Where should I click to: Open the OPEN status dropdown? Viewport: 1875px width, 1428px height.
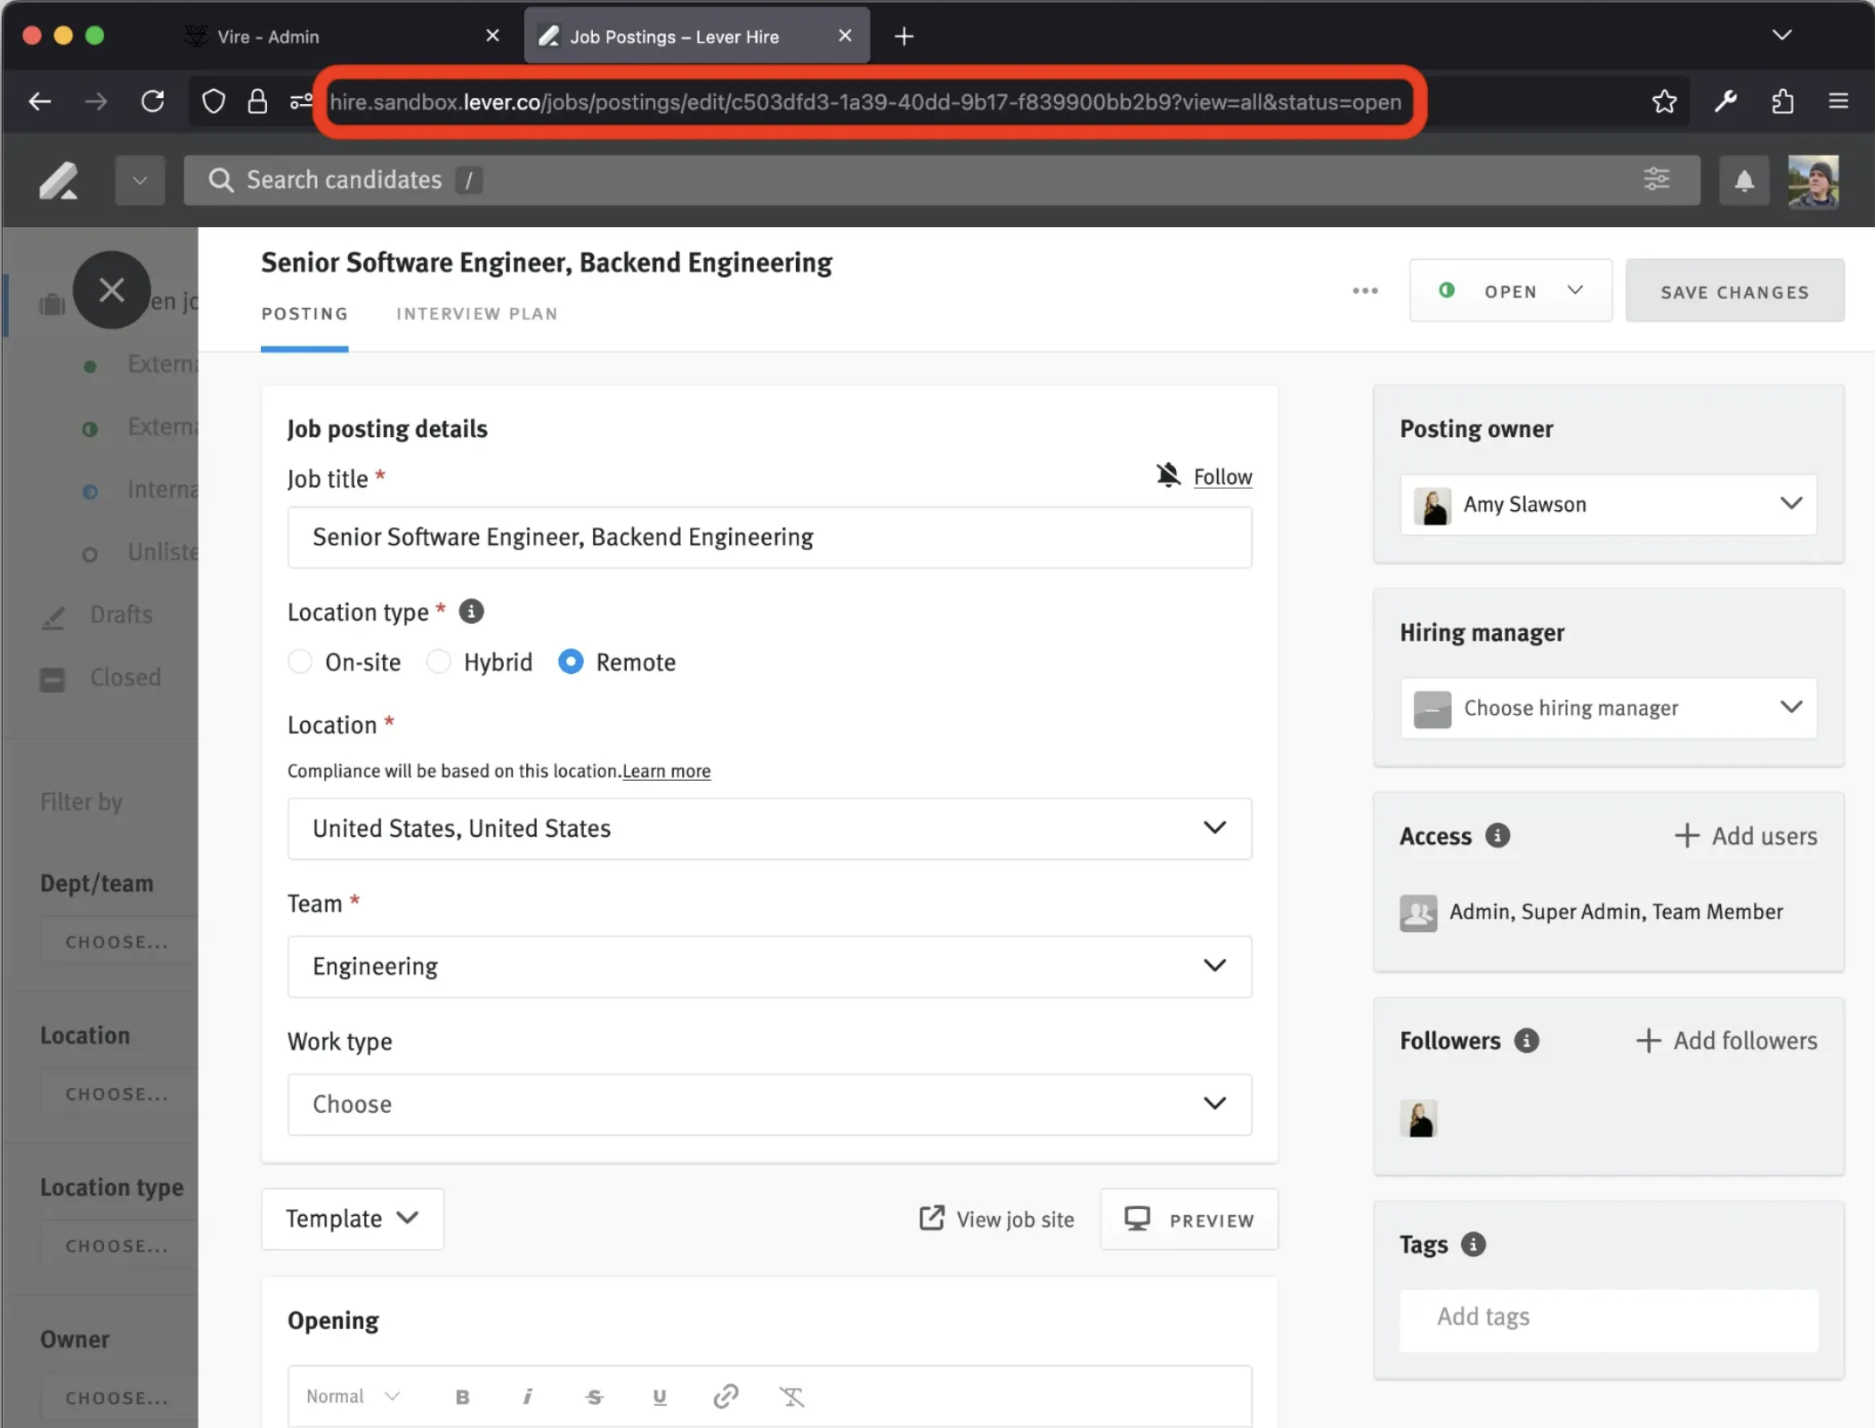(x=1510, y=291)
